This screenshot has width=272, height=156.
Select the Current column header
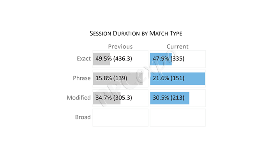pos(178,46)
